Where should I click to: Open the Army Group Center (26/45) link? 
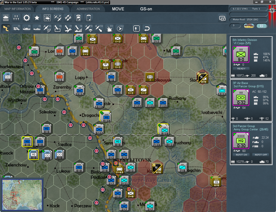pyautogui.click(x=251, y=130)
